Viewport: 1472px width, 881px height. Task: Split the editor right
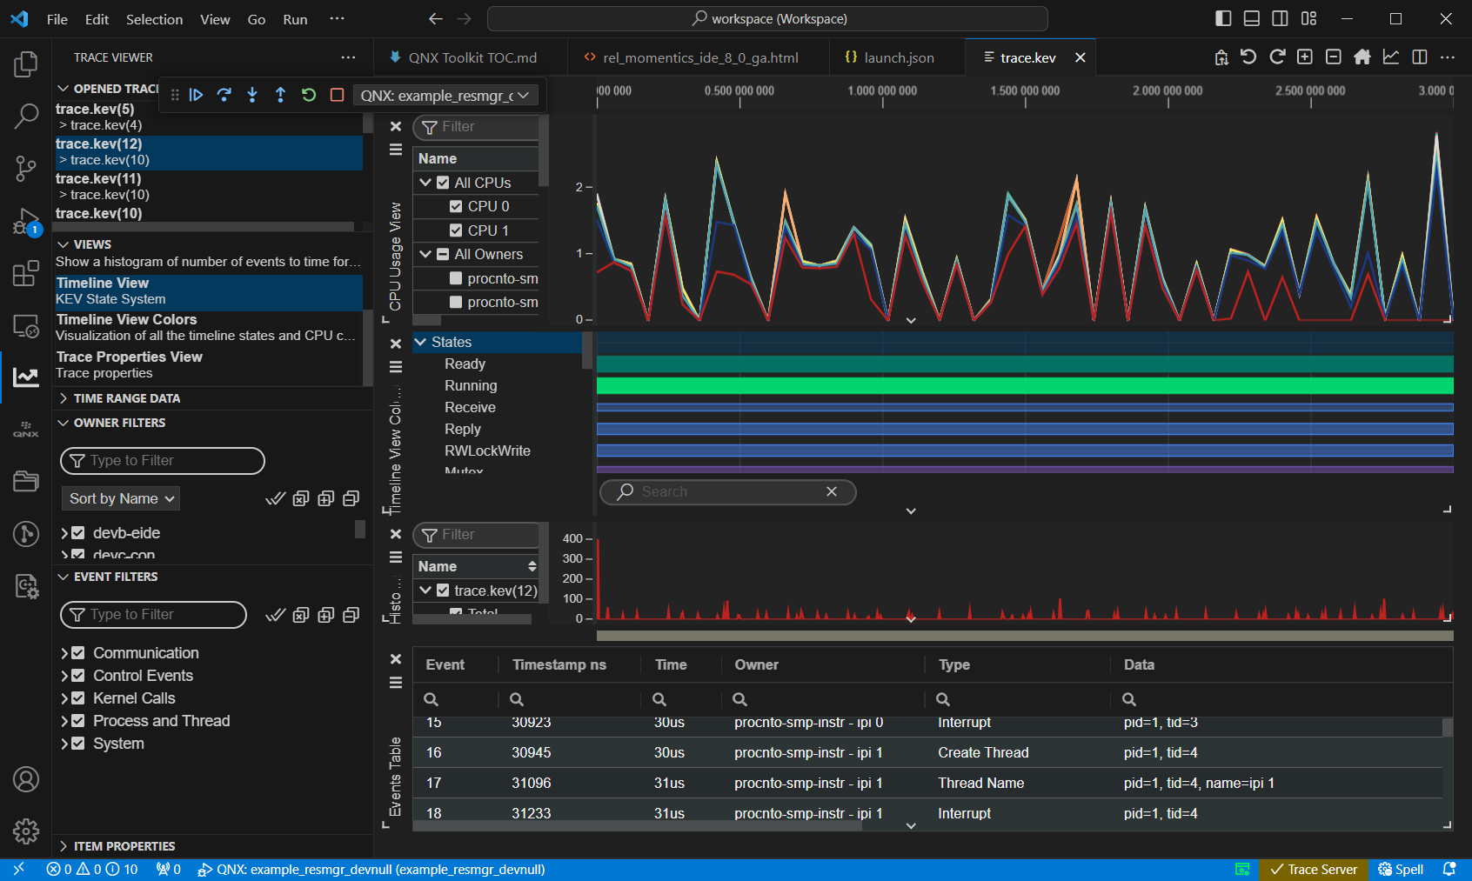click(x=1420, y=57)
